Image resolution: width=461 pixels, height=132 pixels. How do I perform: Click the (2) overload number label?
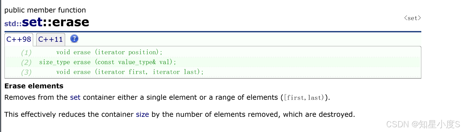coord(26,62)
